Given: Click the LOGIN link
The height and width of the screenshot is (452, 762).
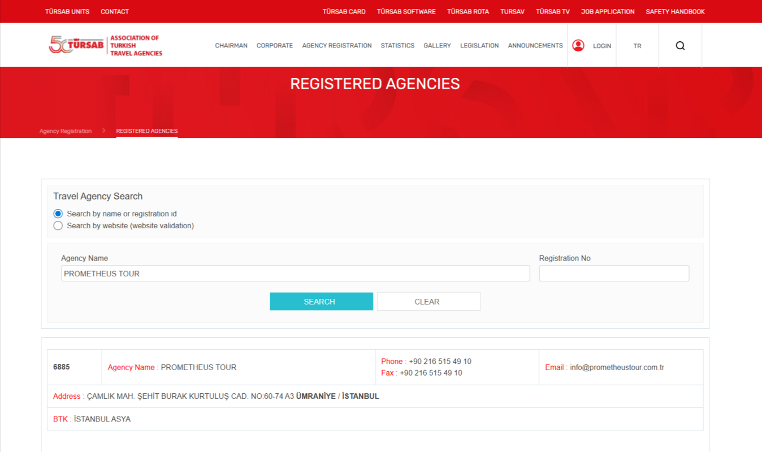Looking at the screenshot, I should [602, 46].
